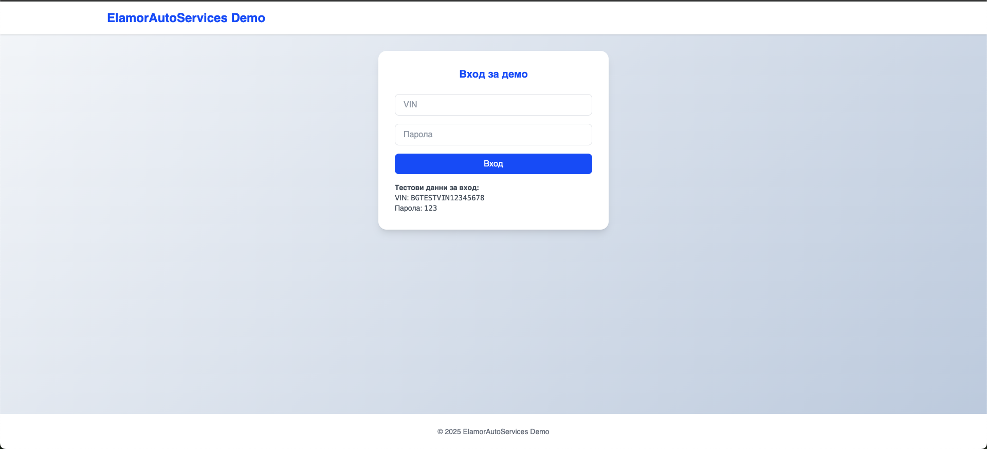Click the 'VIN' placeholder text in first field
This screenshot has width=987, height=449.
[410, 105]
